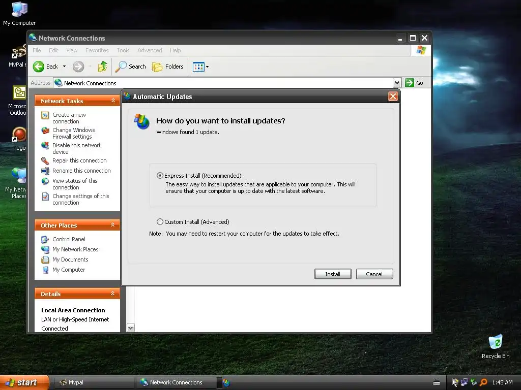Click the cursor arrow system tray icon
521x390 pixels.
tap(455, 382)
